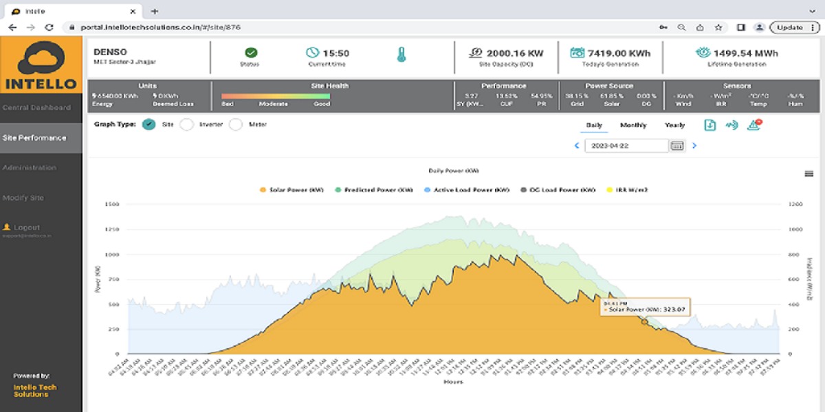Reload the browser page

point(49,27)
